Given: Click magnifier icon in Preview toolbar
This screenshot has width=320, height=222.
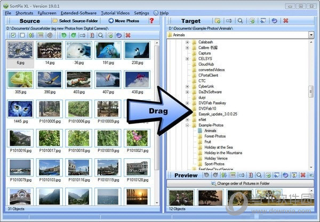Looking at the screenshot, I should point(259,175).
